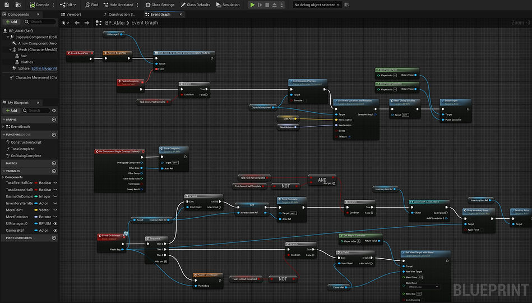Navigate forward in graph history
This screenshot has height=303, width=532.
click(x=87, y=23)
